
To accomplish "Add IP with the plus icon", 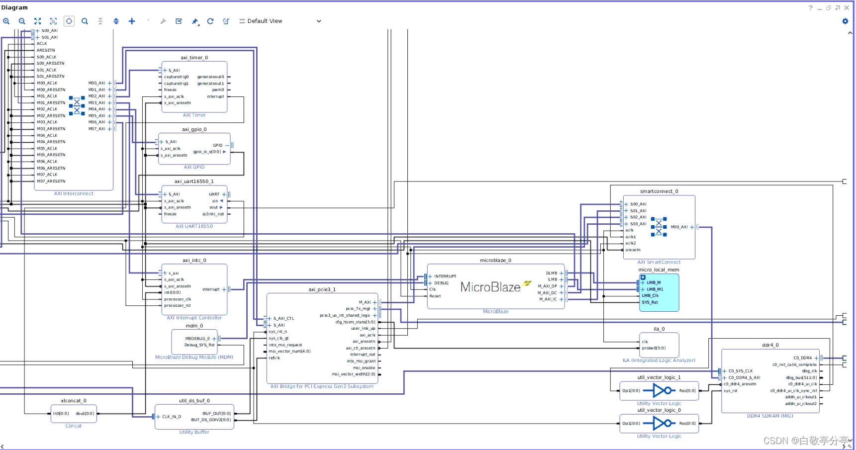I will [x=132, y=21].
